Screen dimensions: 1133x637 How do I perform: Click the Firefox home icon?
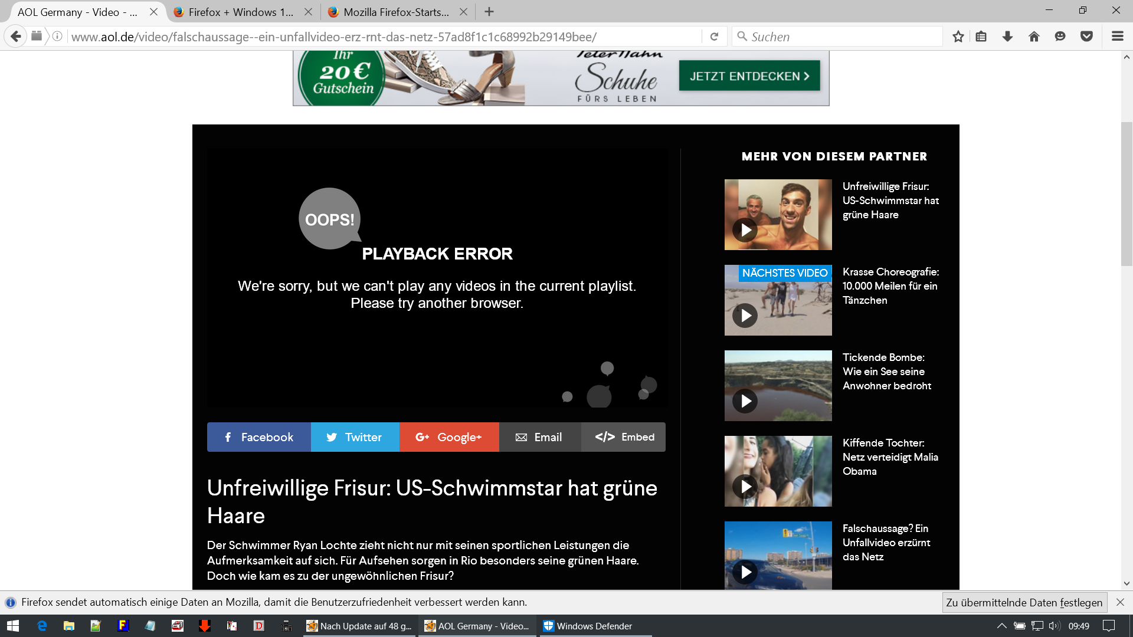point(1034,37)
